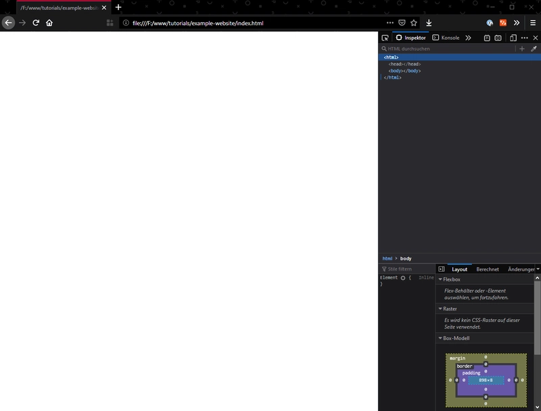Toggle responsive design mode icon
541x411 pixels.
click(513, 38)
